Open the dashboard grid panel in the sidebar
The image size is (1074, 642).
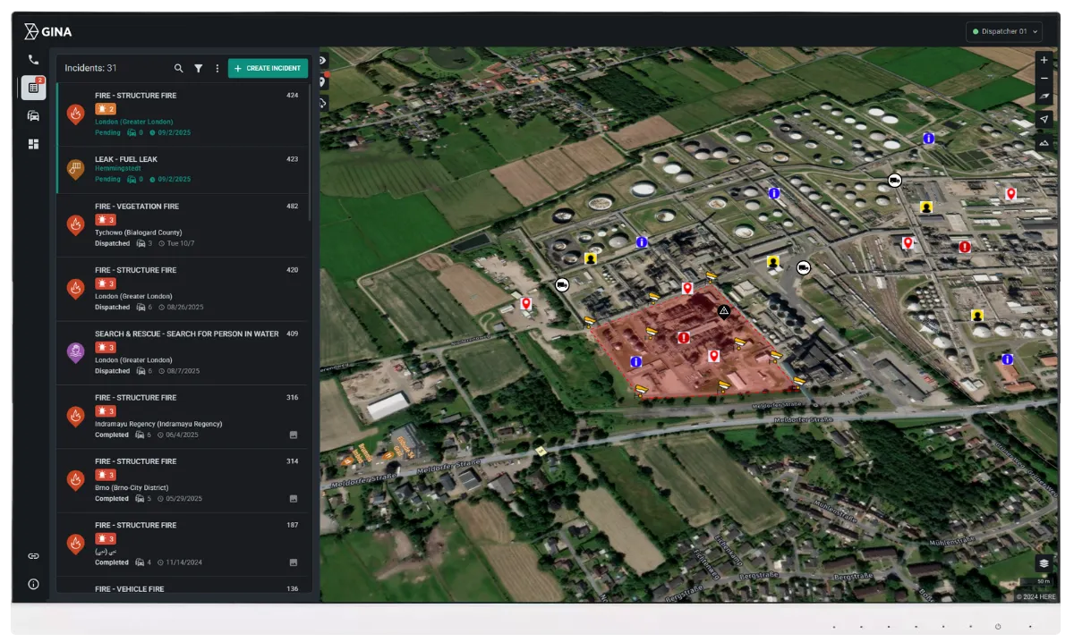coord(33,143)
